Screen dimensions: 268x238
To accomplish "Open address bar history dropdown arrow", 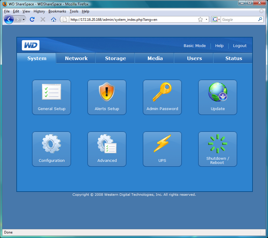I will 206,19.
